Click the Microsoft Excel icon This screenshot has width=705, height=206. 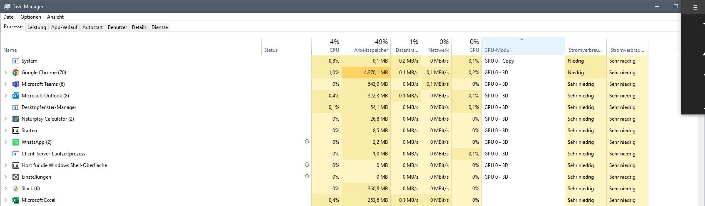click(x=16, y=200)
